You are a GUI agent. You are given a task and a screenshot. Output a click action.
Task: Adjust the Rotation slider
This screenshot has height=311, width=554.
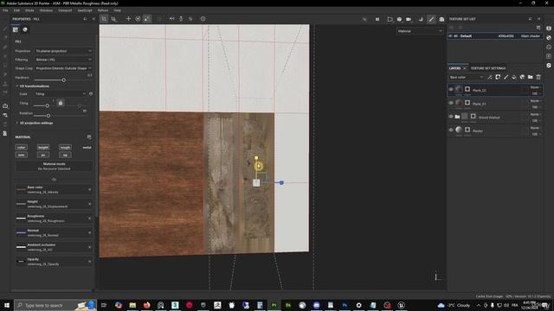[48, 116]
